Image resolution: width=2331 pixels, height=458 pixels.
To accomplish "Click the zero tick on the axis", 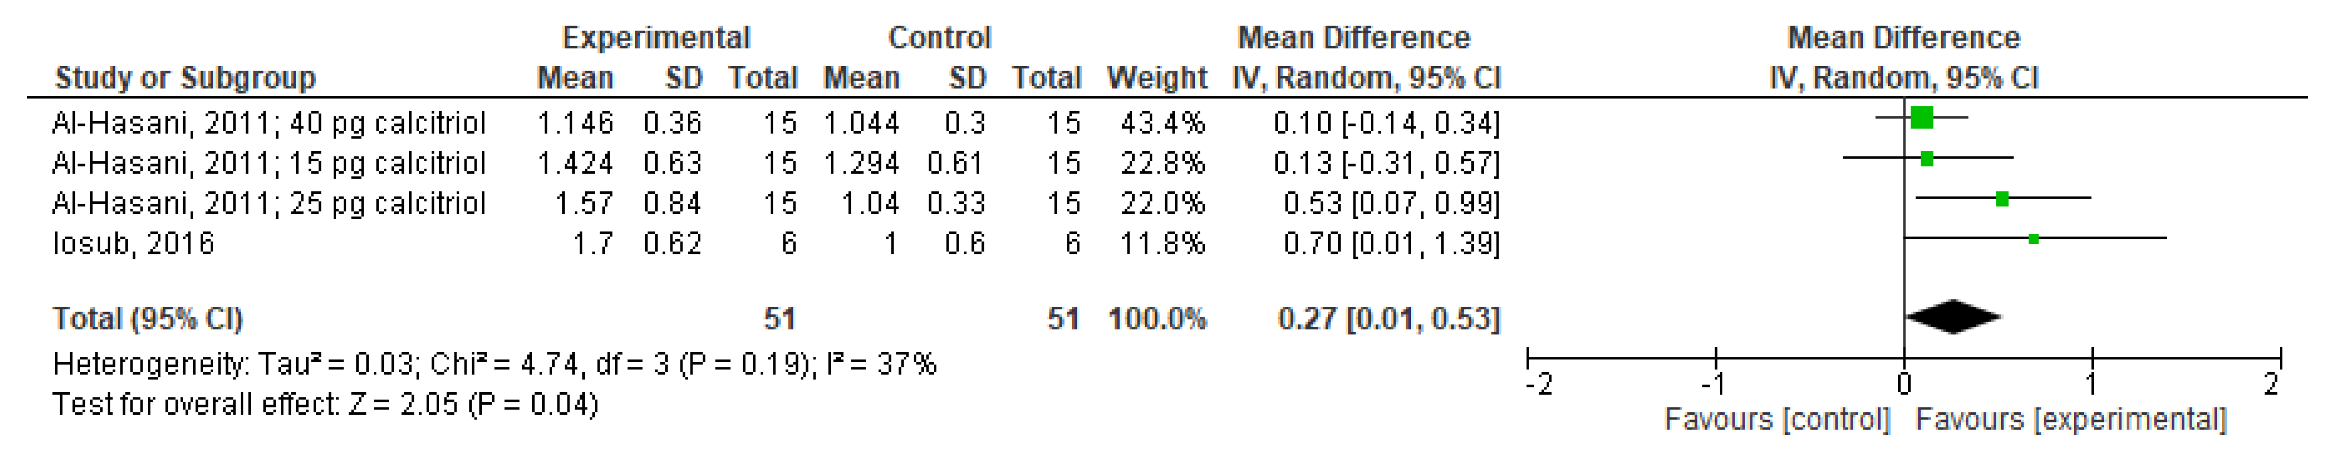I will (x=1904, y=384).
